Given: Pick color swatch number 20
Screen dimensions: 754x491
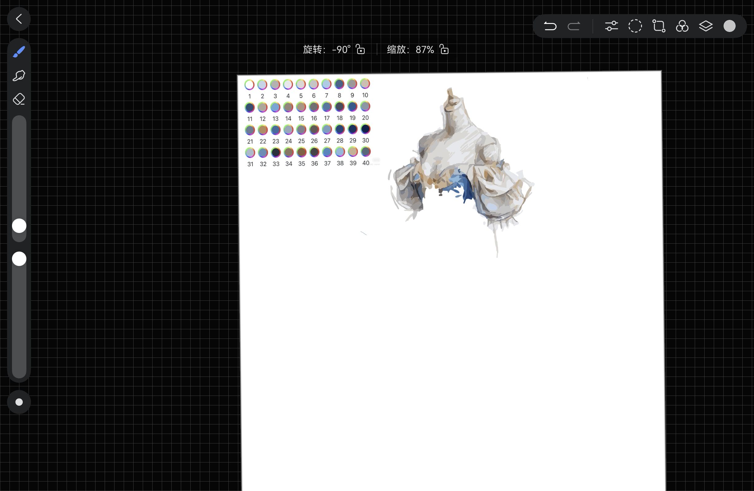Looking at the screenshot, I should coord(365,106).
